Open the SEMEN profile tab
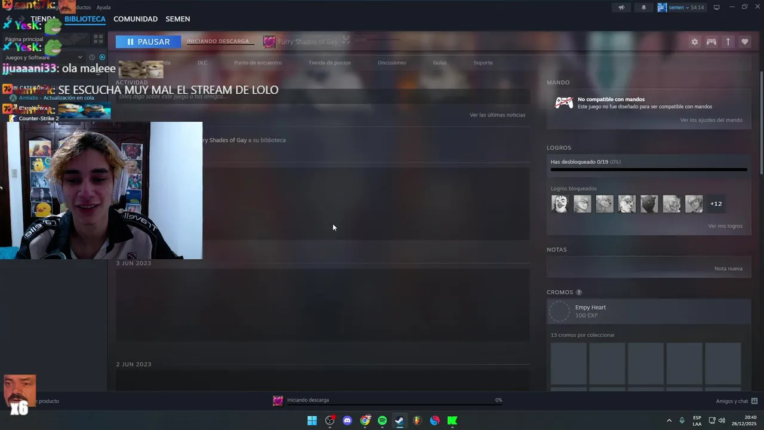764x430 pixels. point(178,19)
